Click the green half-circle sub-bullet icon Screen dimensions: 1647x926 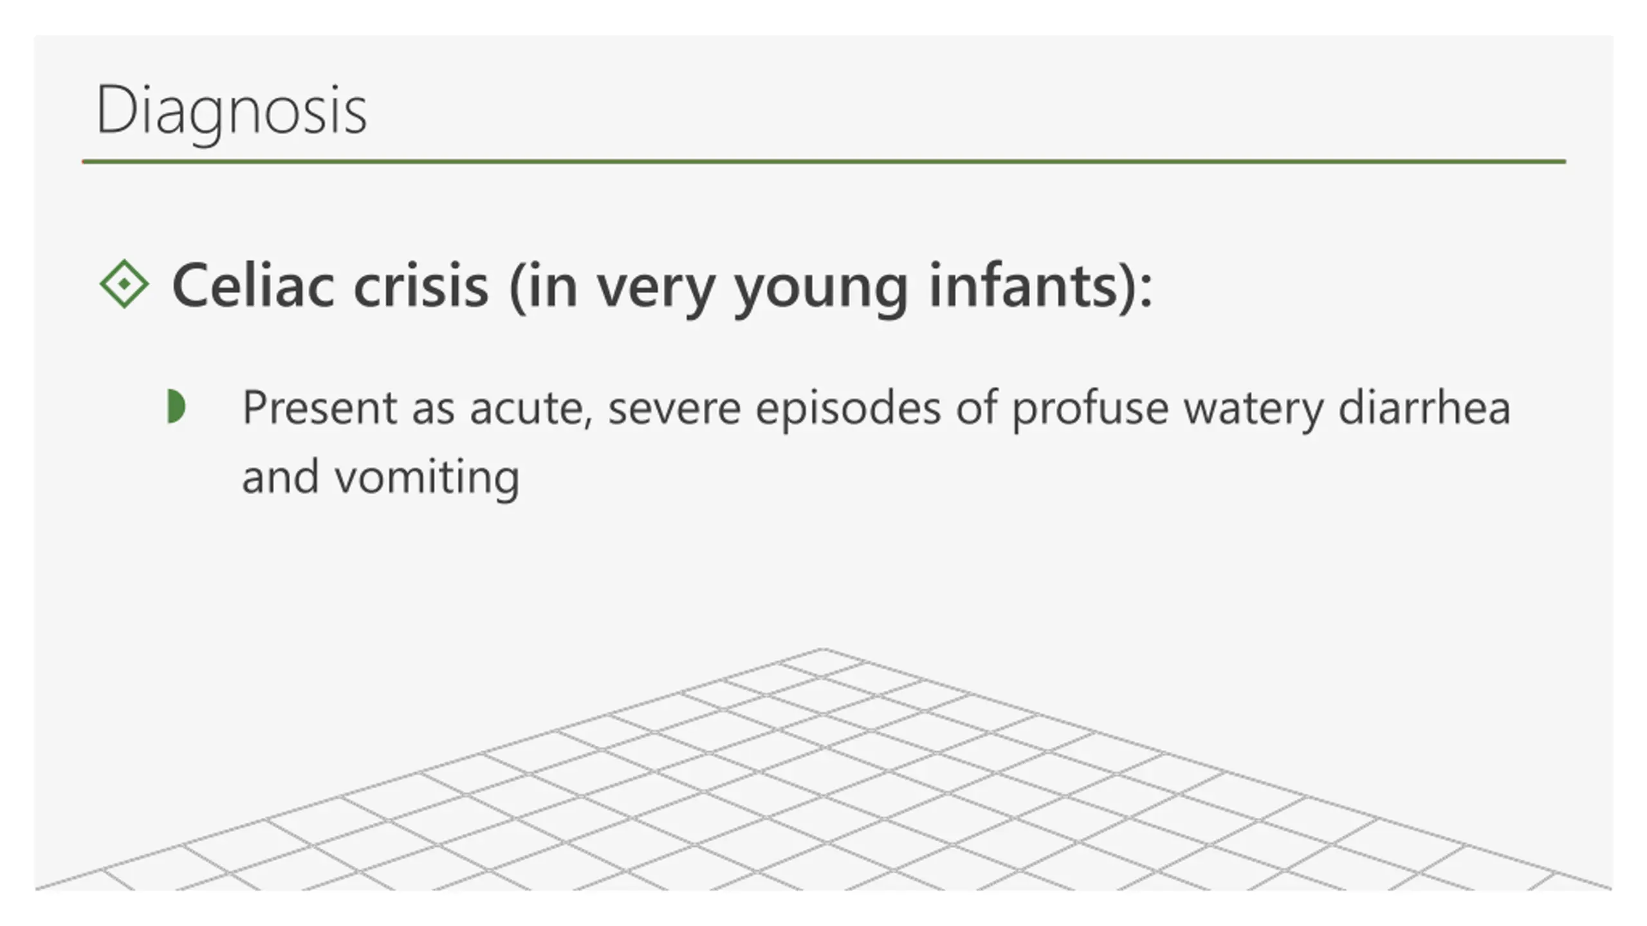pos(176,406)
